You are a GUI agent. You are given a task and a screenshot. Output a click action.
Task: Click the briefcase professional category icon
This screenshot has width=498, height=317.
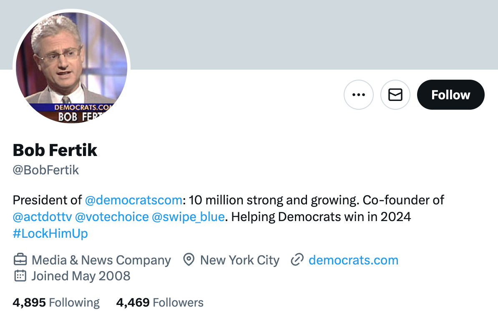pos(20,260)
